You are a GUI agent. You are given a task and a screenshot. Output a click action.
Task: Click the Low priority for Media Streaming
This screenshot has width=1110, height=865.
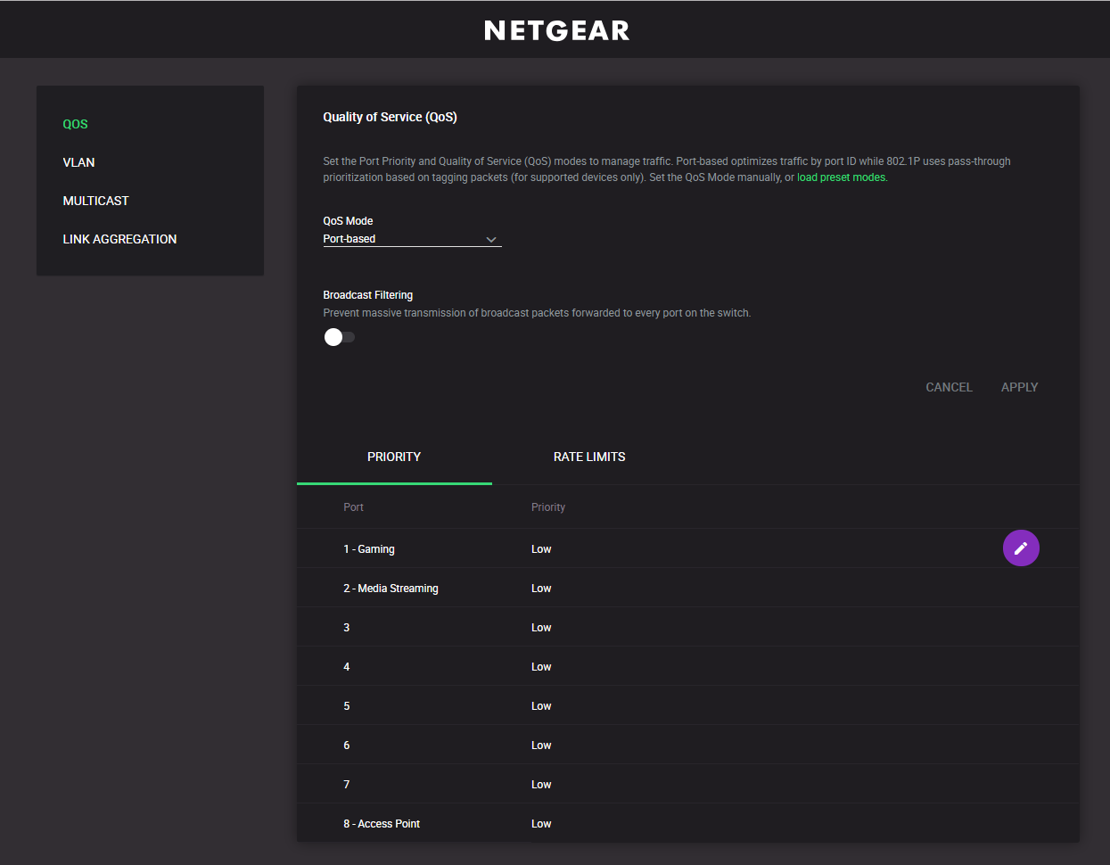click(541, 589)
